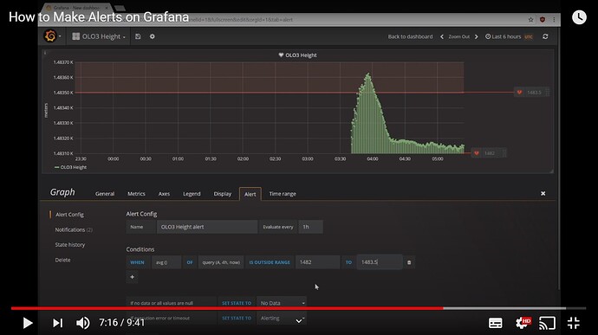Edit the lower range value 1482
Image resolution: width=598 pixels, height=335 pixels.
317,262
